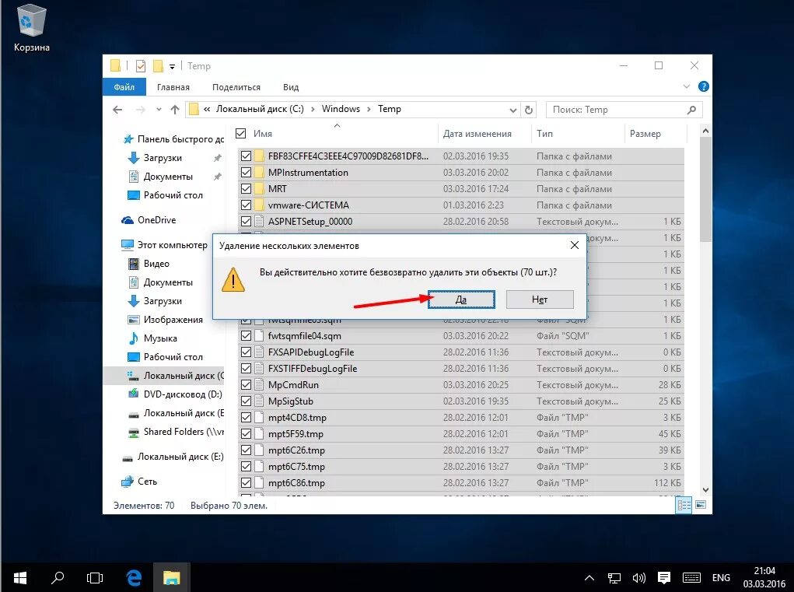Go back with the left arrow
794x592 pixels.
point(117,110)
